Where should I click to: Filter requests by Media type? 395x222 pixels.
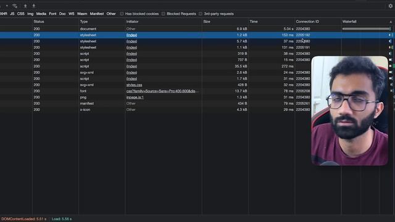click(41, 14)
